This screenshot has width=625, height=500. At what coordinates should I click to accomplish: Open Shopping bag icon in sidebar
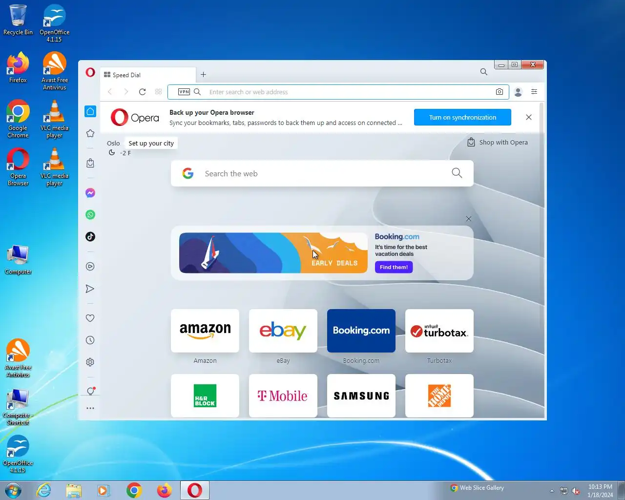point(90,163)
